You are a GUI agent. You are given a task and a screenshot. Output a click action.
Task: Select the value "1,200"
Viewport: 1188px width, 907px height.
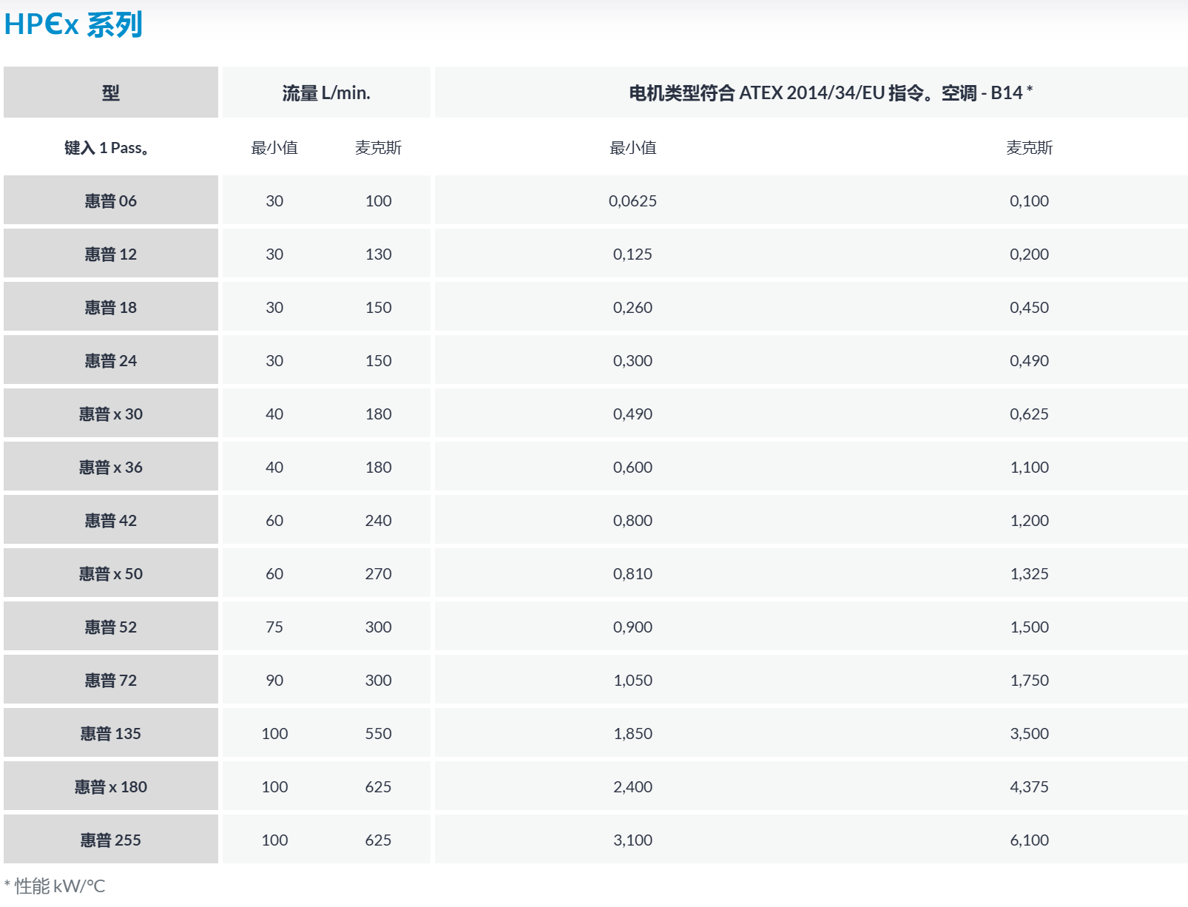1030,521
